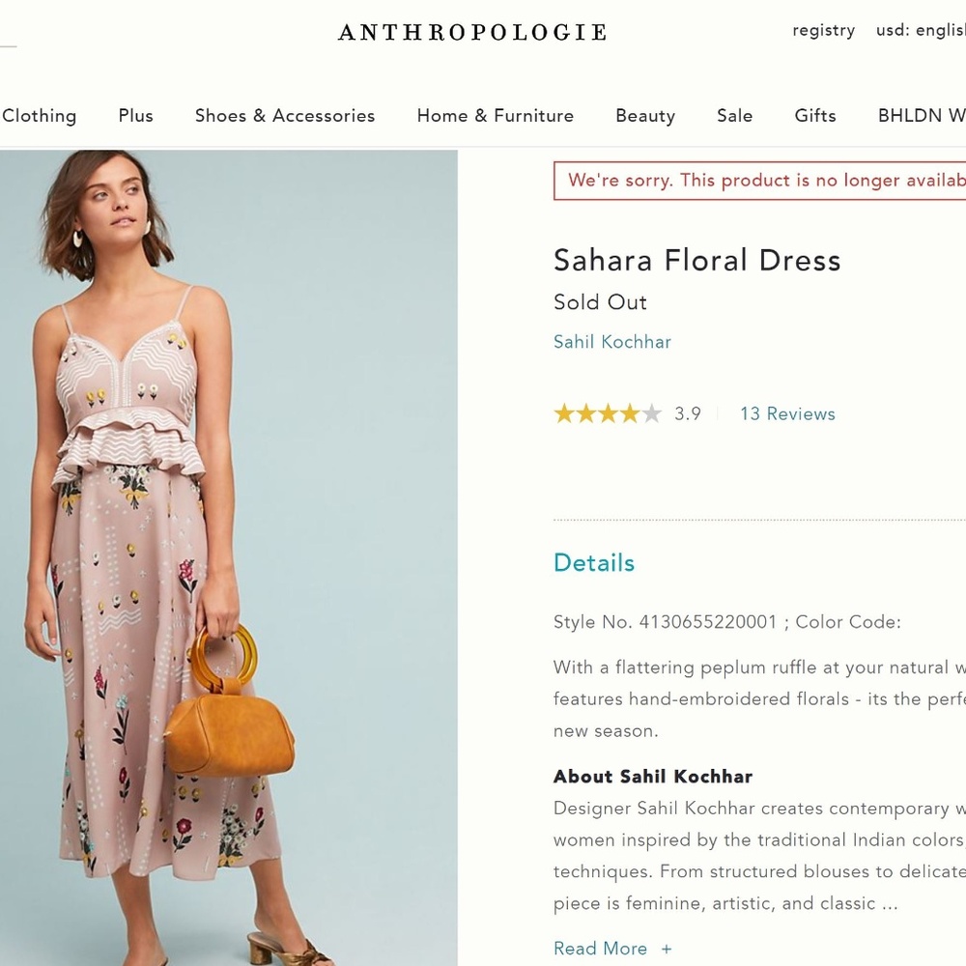This screenshot has height=966, width=966.
Task: Click the Anthropologie logo
Action: click(x=471, y=32)
